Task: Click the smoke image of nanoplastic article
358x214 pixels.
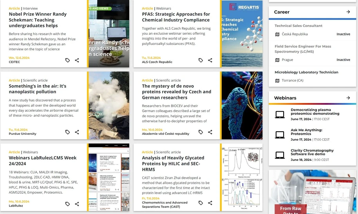Action: click(109, 105)
